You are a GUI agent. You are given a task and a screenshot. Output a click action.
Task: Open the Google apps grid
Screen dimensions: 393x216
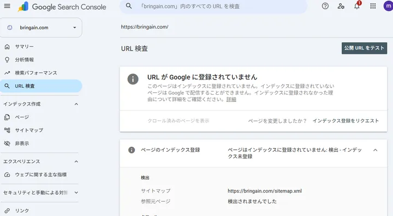click(373, 6)
